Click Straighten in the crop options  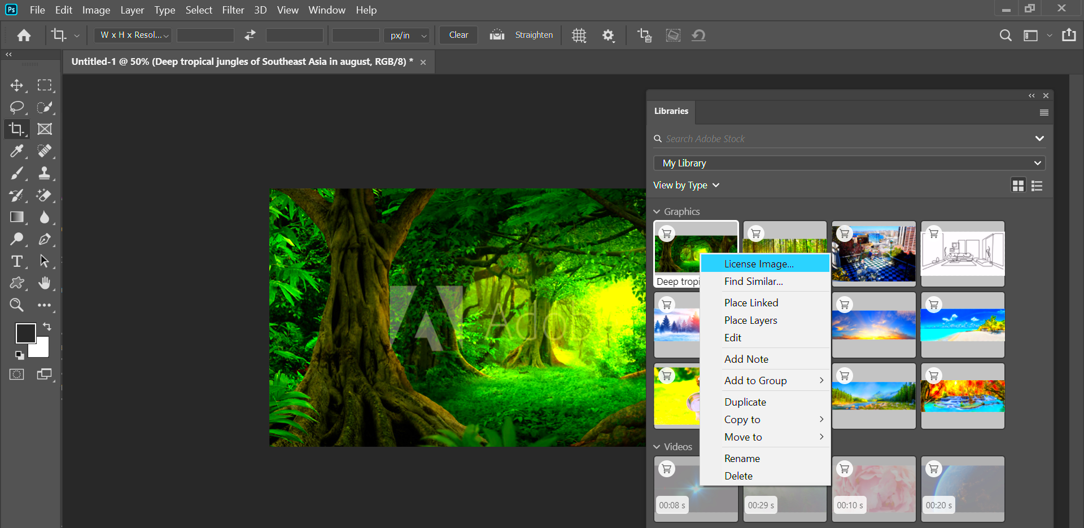point(533,34)
